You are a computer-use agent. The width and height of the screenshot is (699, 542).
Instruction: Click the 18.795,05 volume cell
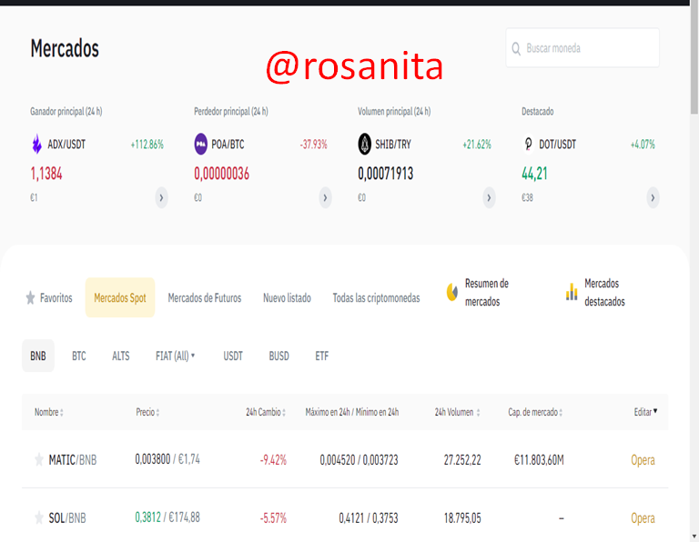click(462, 518)
